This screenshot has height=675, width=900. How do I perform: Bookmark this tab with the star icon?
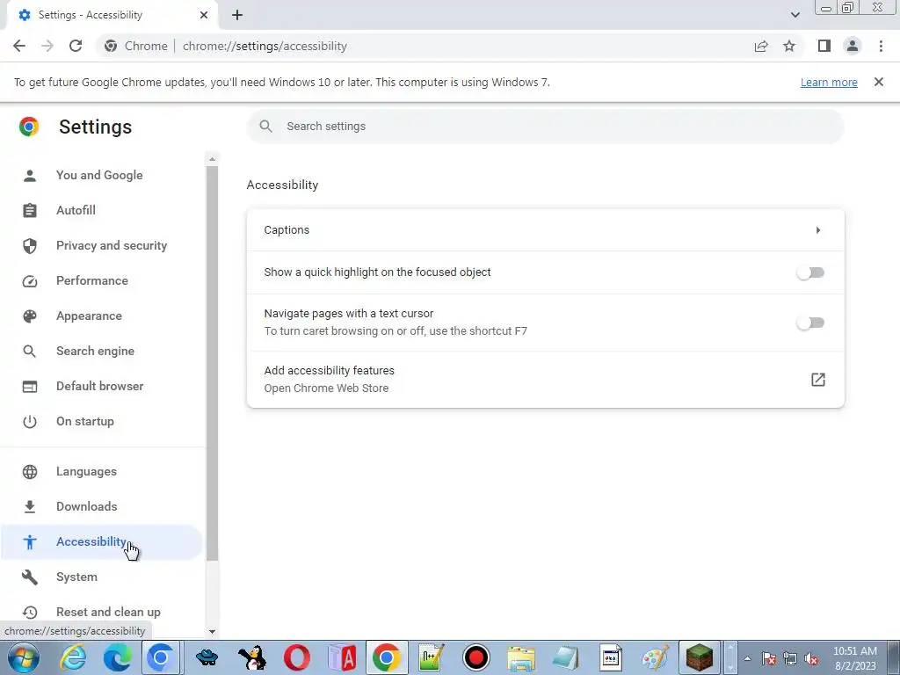click(x=789, y=46)
